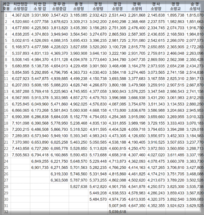Click cell with value 3,567,820
The width and height of the screenshot is (204, 215).
pyautogui.click(x=195, y=193)
